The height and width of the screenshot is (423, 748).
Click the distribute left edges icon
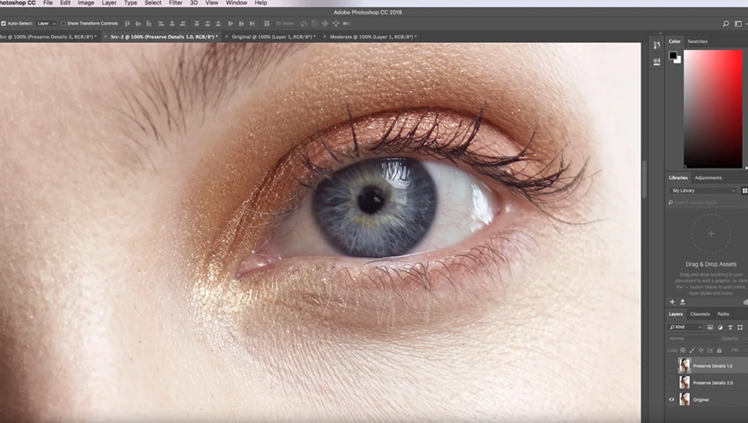tap(230, 23)
